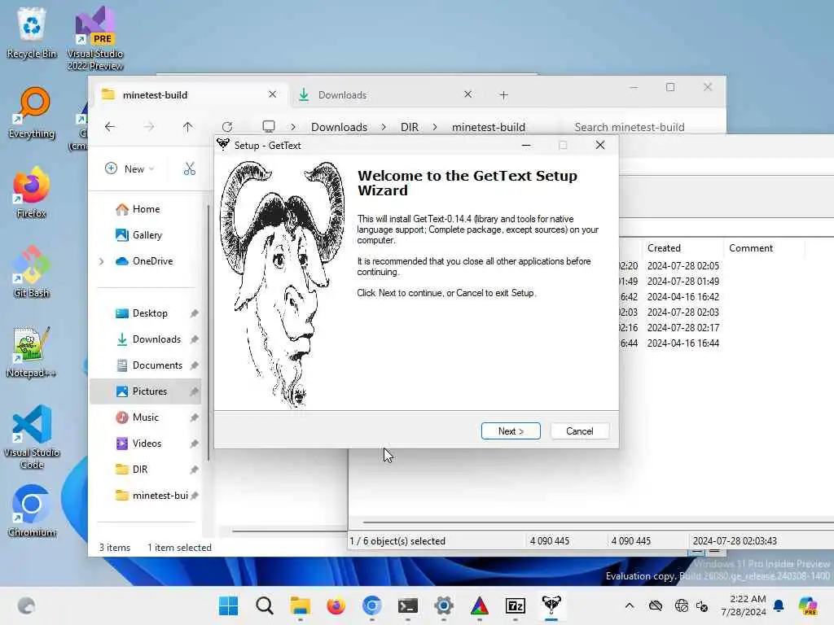This screenshot has width=834, height=625.
Task: Open the Firefox desktop shortcut
Action: click(x=32, y=192)
